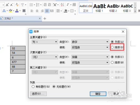
Task: Expand the styles gallery more arrow
Action: (135, 11)
